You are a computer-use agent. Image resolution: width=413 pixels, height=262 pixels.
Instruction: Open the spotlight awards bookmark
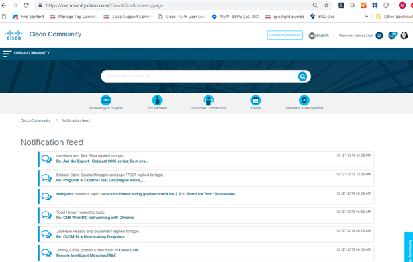click(285, 17)
